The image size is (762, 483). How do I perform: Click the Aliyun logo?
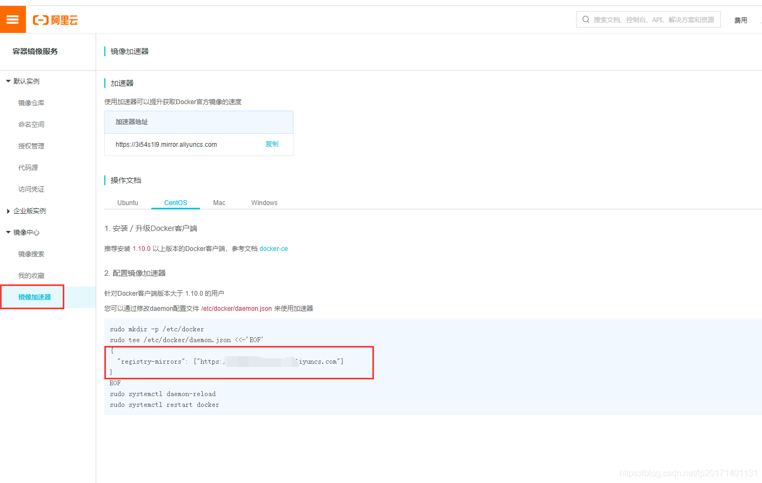pos(55,20)
